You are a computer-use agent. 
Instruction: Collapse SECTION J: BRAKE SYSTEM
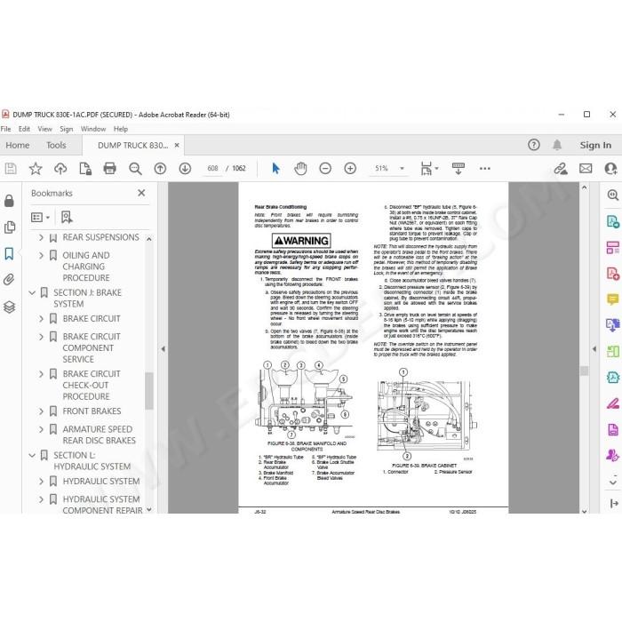pyautogui.click(x=32, y=292)
